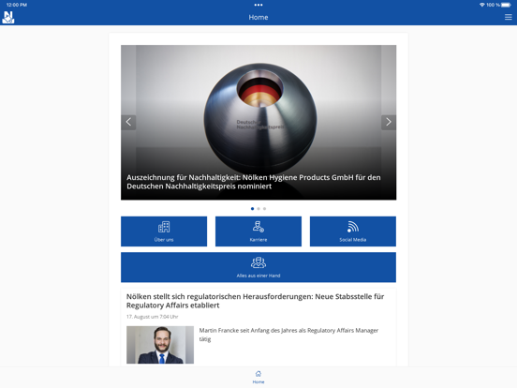Screen dimensions: 517x388
Task: Select the third carousel dot
Action: [x=264, y=208]
